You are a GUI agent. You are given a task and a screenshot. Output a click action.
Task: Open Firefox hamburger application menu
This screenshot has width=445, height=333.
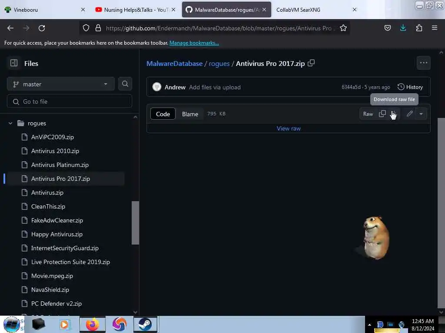coord(434,28)
